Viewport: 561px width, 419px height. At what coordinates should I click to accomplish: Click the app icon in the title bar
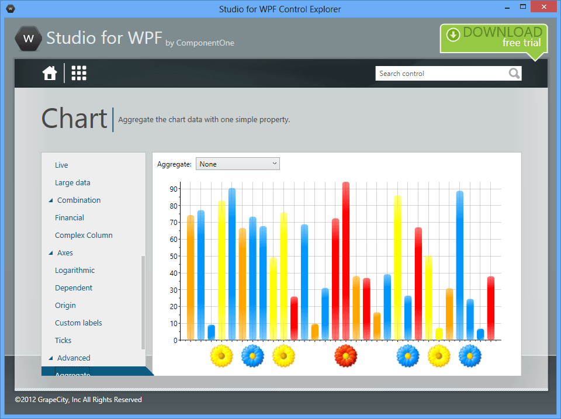(11, 8)
